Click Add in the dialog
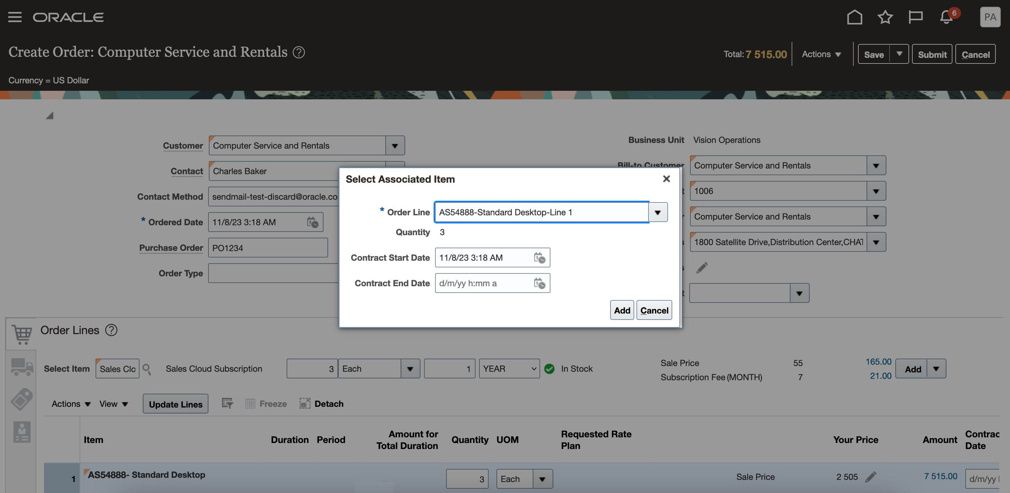Viewport: 1010px width, 493px height. point(622,310)
